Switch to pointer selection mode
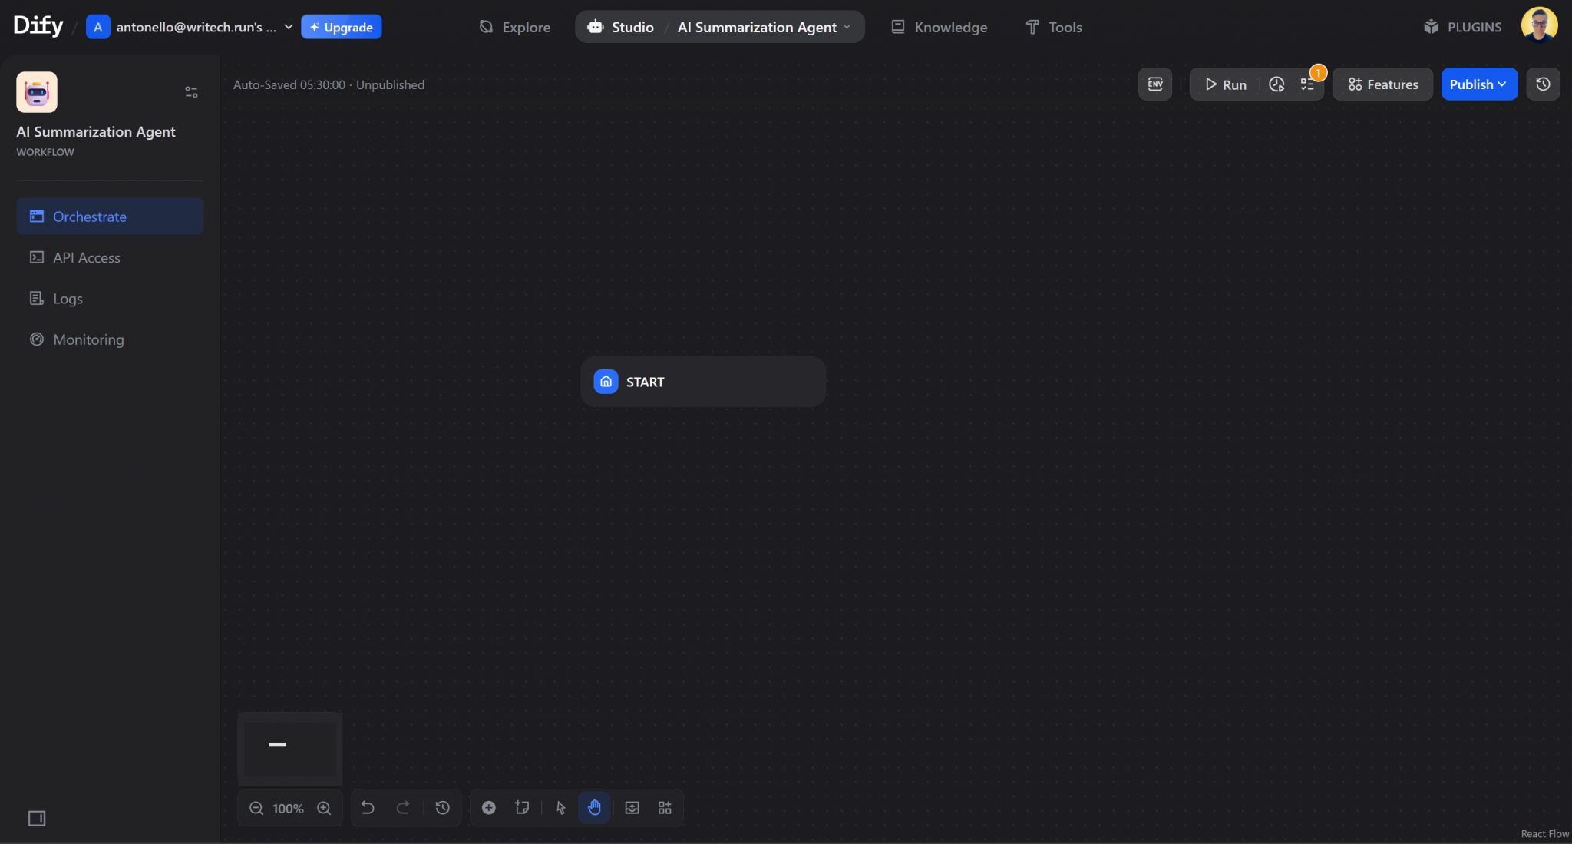The width and height of the screenshot is (1572, 844). pos(560,807)
